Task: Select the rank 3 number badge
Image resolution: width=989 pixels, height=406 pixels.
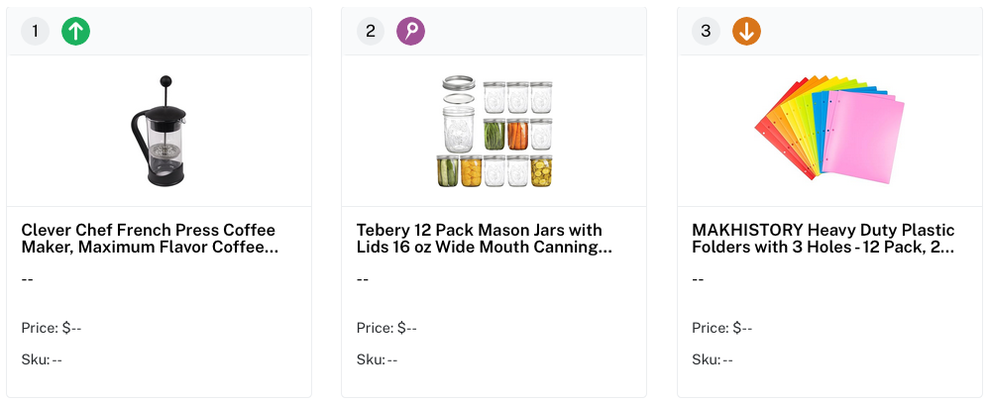Action: coord(706,32)
